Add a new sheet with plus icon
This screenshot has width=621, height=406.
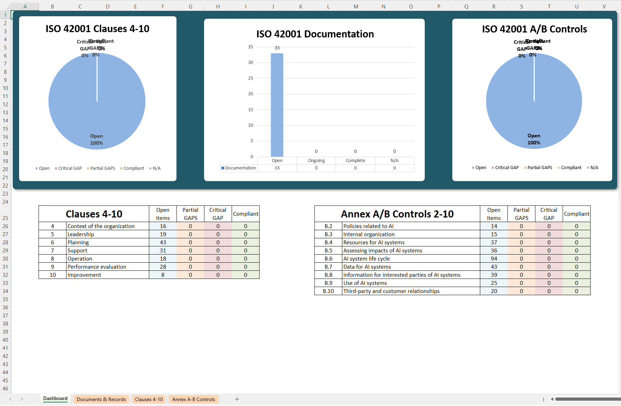tap(237, 399)
